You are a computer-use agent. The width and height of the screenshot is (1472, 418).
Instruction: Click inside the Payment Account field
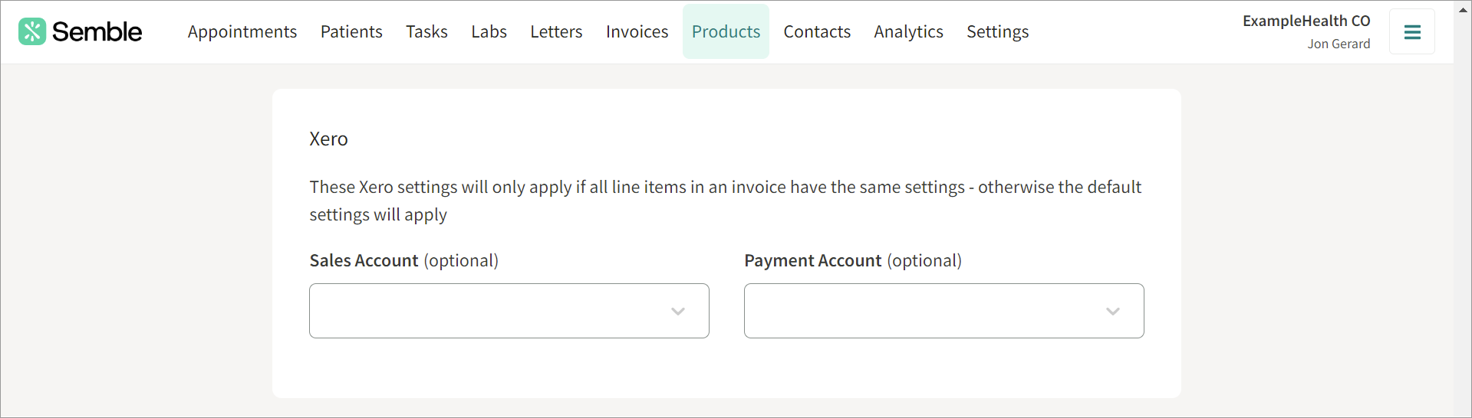pos(944,311)
